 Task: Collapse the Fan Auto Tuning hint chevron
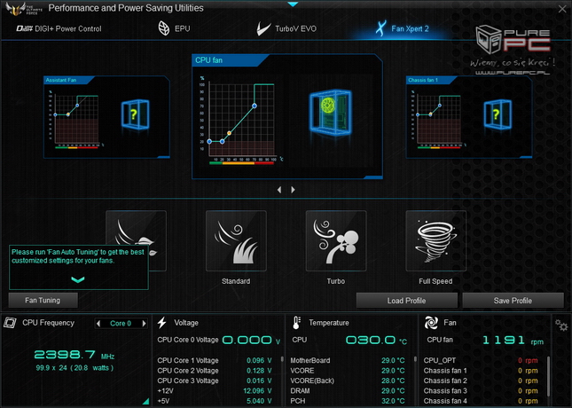[78, 279]
